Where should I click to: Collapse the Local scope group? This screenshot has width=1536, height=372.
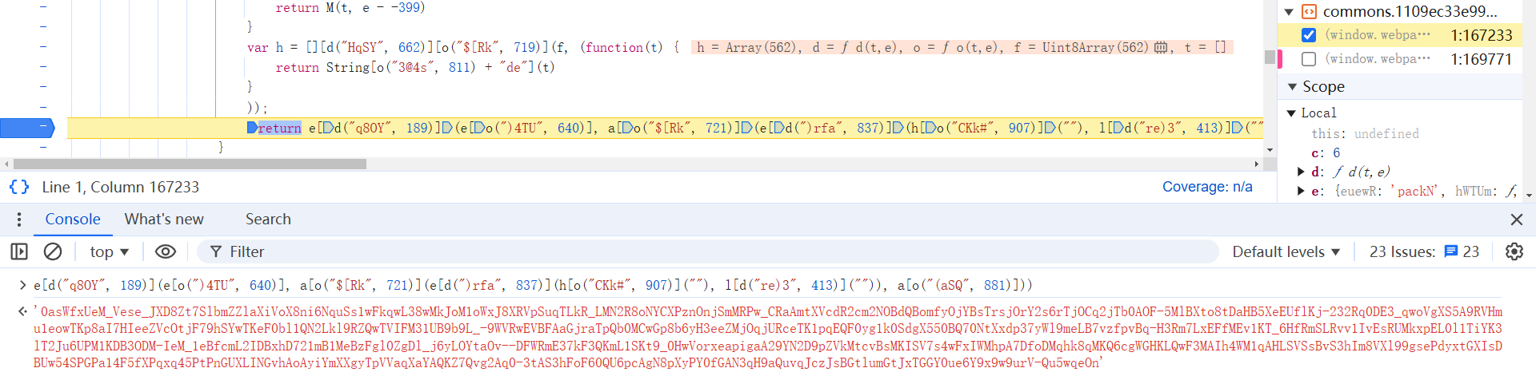(1290, 113)
